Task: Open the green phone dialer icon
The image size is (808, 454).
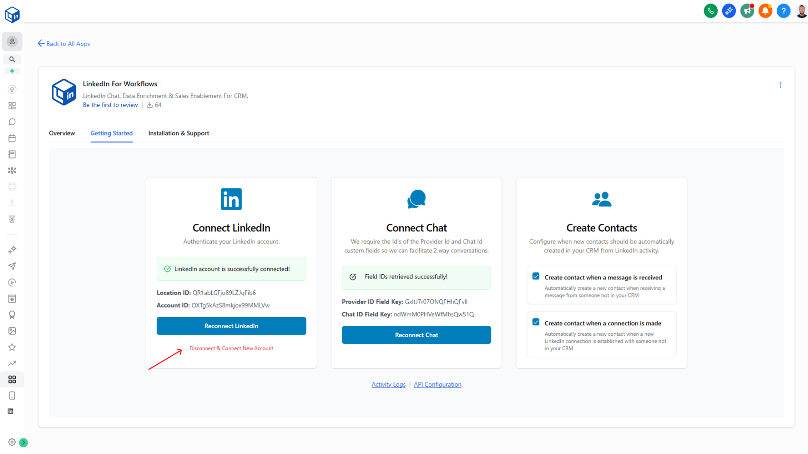Action: click(x=711, y=10)
